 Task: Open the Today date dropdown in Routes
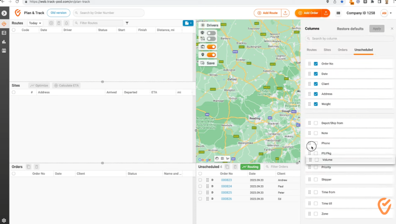[x=35, y=23]
